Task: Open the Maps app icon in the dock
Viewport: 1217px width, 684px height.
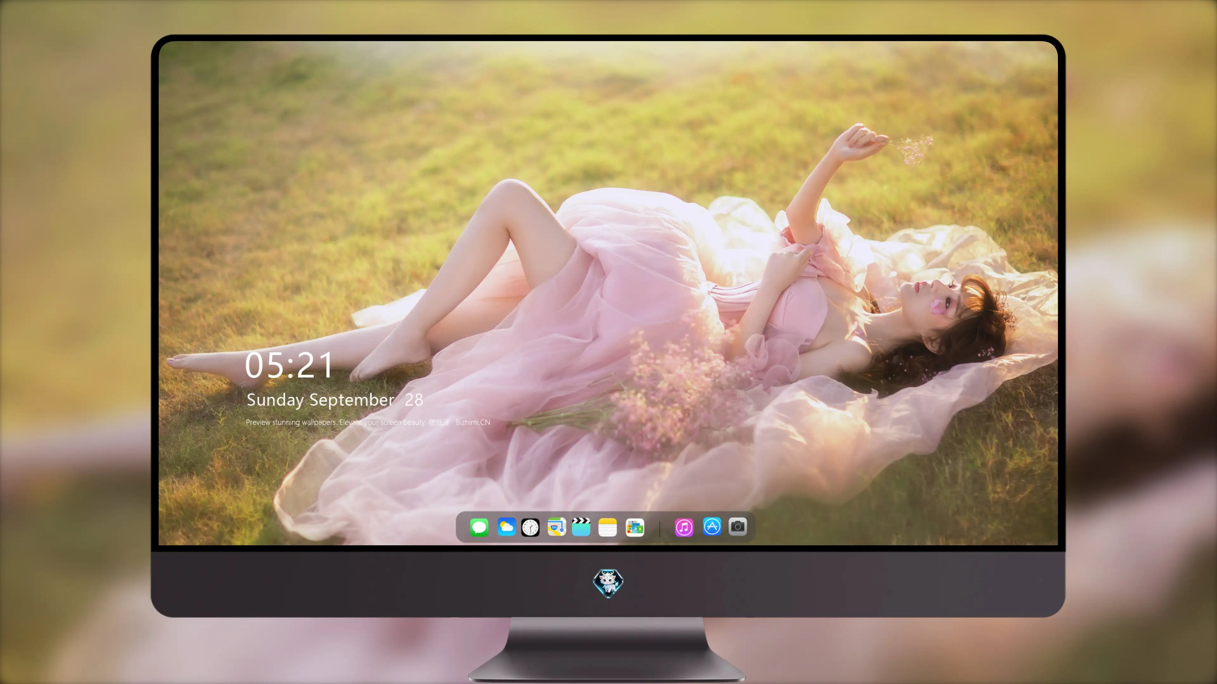Action: [x=557, y=527]
